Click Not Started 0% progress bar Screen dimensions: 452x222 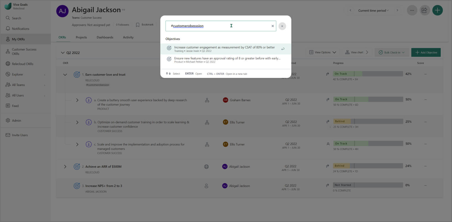tap(368, 185)
